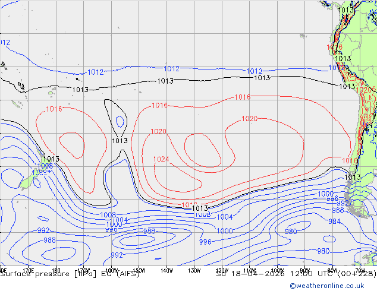Click the 998 label beside Chile's southern coast
Screen dimensions: 377x291
[332, 198]
